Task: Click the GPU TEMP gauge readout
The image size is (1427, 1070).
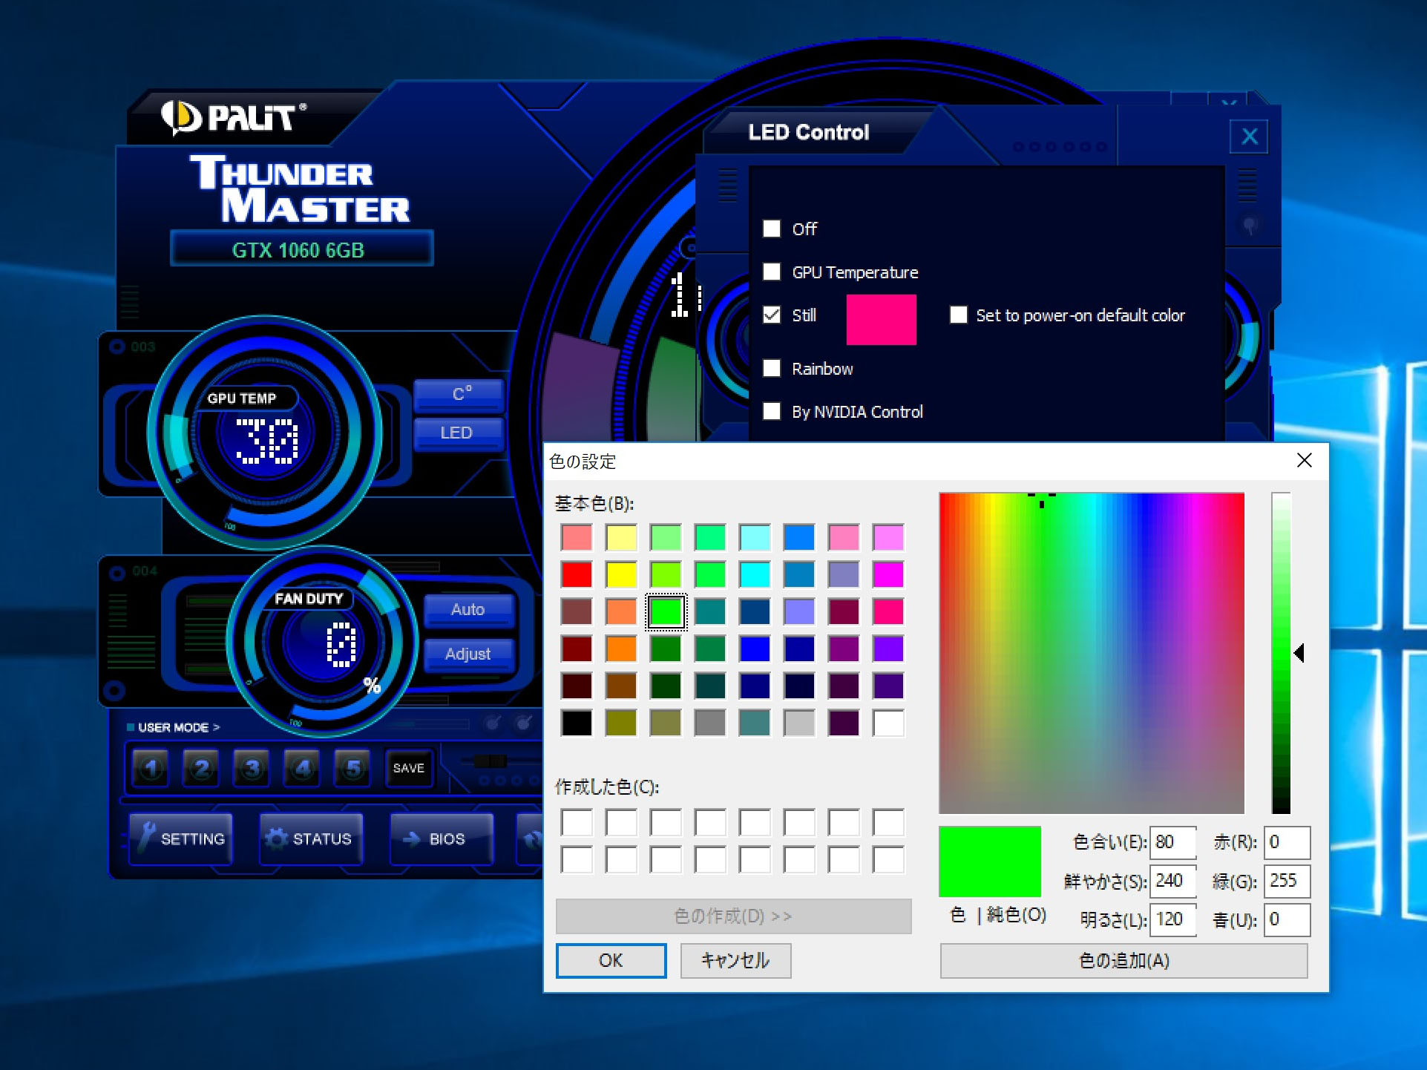Action: [267, 441]
